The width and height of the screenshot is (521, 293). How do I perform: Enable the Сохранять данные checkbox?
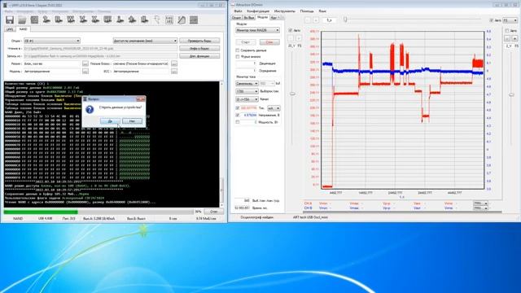point(238,50)
